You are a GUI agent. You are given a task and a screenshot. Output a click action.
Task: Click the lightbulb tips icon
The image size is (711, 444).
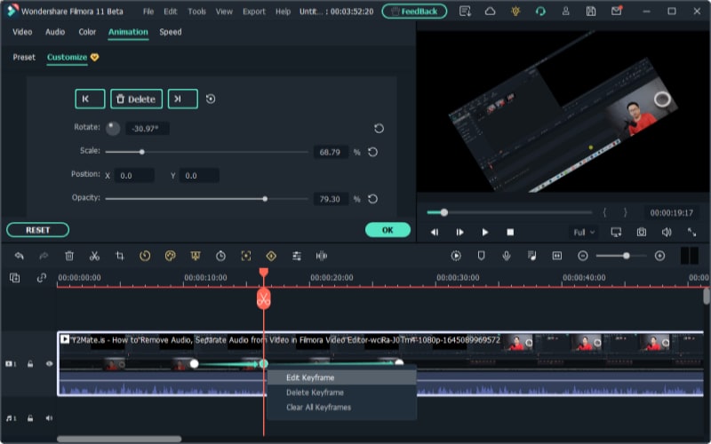tap(515, 12)
